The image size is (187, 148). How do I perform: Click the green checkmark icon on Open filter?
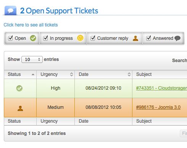point(33,38)
